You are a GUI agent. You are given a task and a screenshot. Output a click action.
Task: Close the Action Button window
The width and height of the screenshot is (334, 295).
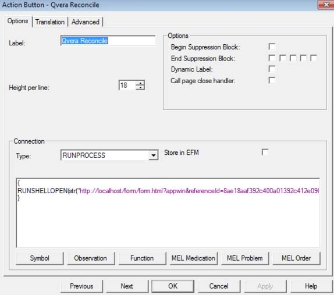click(x=326, y=5)
